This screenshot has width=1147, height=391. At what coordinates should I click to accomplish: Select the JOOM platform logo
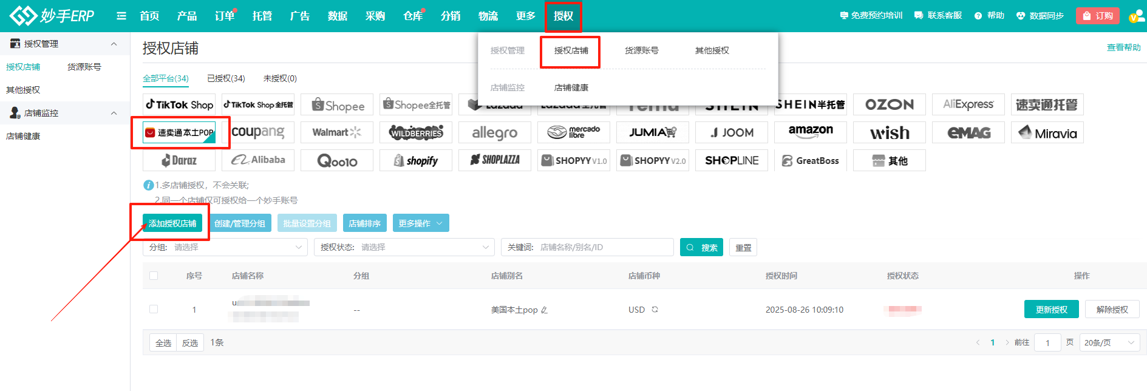(x=732, y=132)
